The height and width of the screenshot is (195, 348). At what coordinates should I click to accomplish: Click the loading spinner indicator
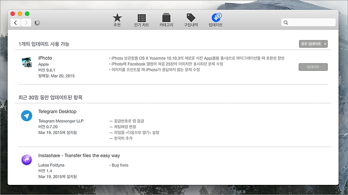[37, 23]
